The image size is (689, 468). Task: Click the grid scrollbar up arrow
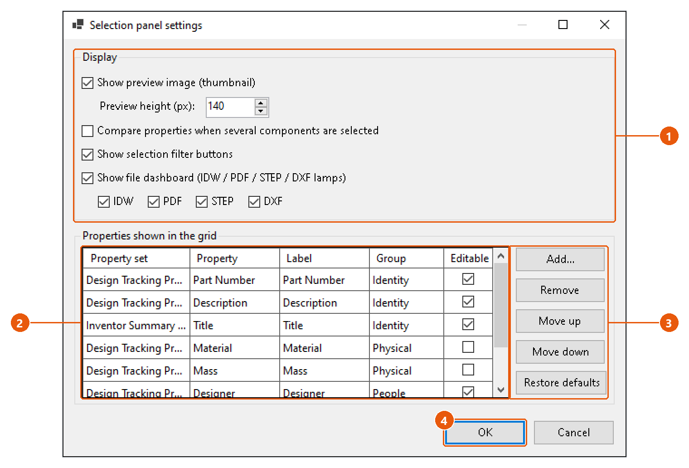tap(501, 256)
